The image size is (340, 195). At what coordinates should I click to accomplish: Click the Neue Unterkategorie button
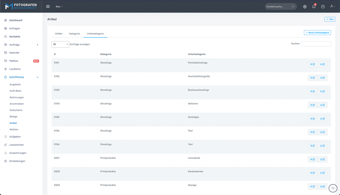point(317,33)
